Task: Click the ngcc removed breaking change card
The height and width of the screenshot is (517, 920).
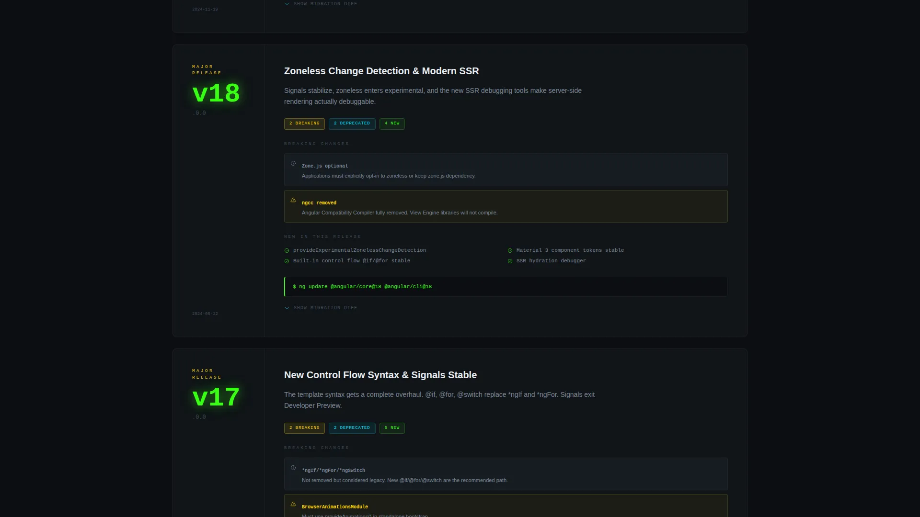Action: (x=506, y=206)
